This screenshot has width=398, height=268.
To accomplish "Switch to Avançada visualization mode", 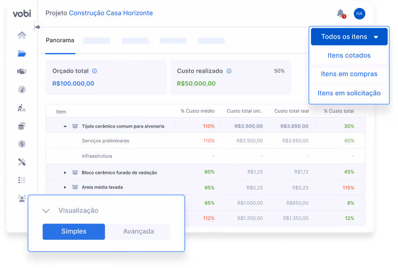I will click(x=139, y=231).
